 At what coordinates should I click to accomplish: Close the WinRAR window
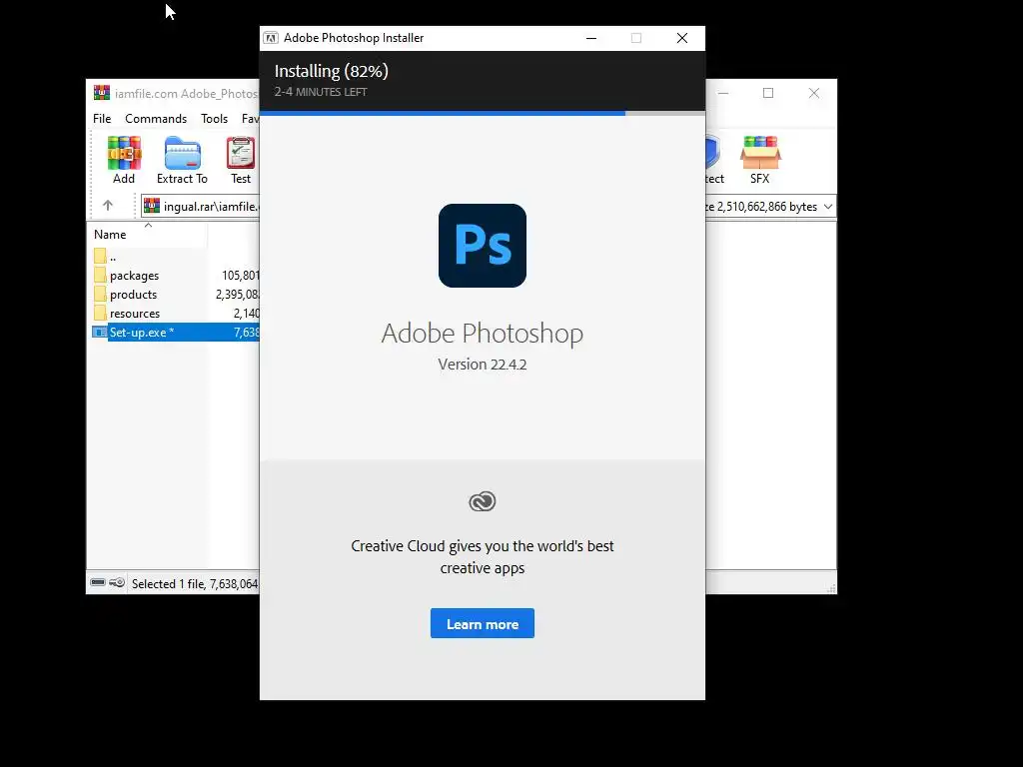[813, 93]
